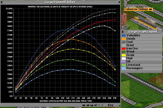
Task: Toggle Livestock cargo in legend
Action: tap(142, 65)
